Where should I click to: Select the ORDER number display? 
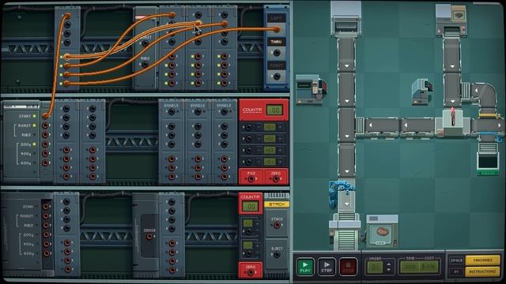tap(375, 267)
